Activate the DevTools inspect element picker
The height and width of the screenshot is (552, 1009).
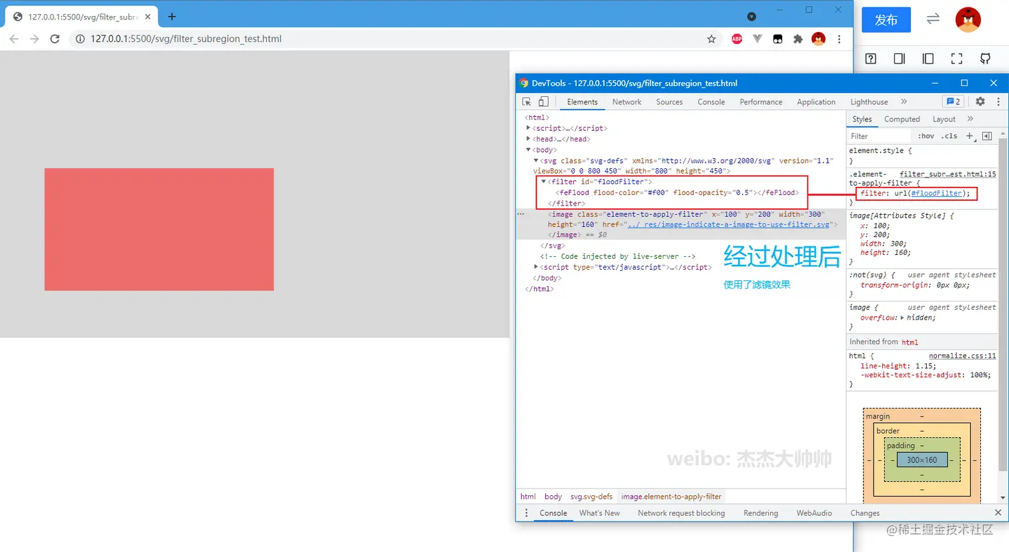click(527, 101)
